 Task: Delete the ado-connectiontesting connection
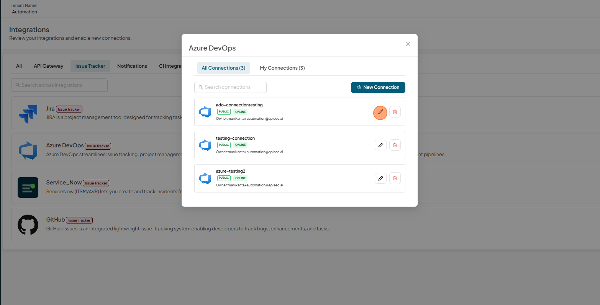[395, 112]
